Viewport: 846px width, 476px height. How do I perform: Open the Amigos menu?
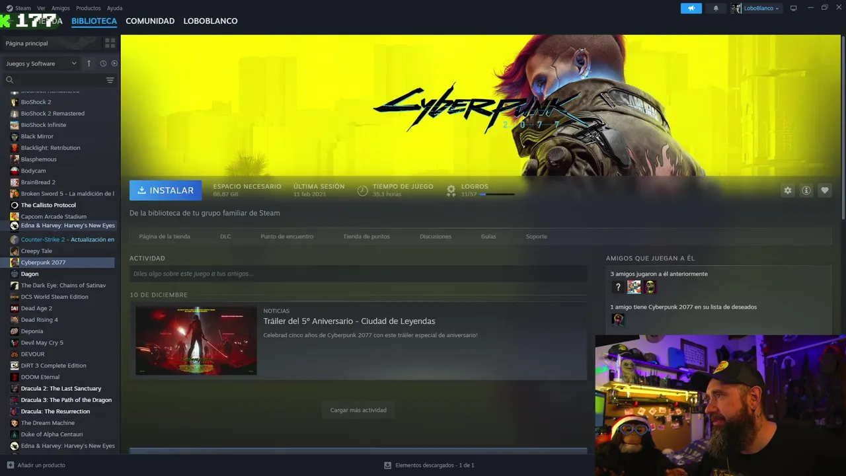click(x=60, y=8)
